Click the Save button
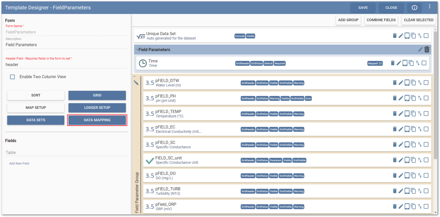 [363, 8]
